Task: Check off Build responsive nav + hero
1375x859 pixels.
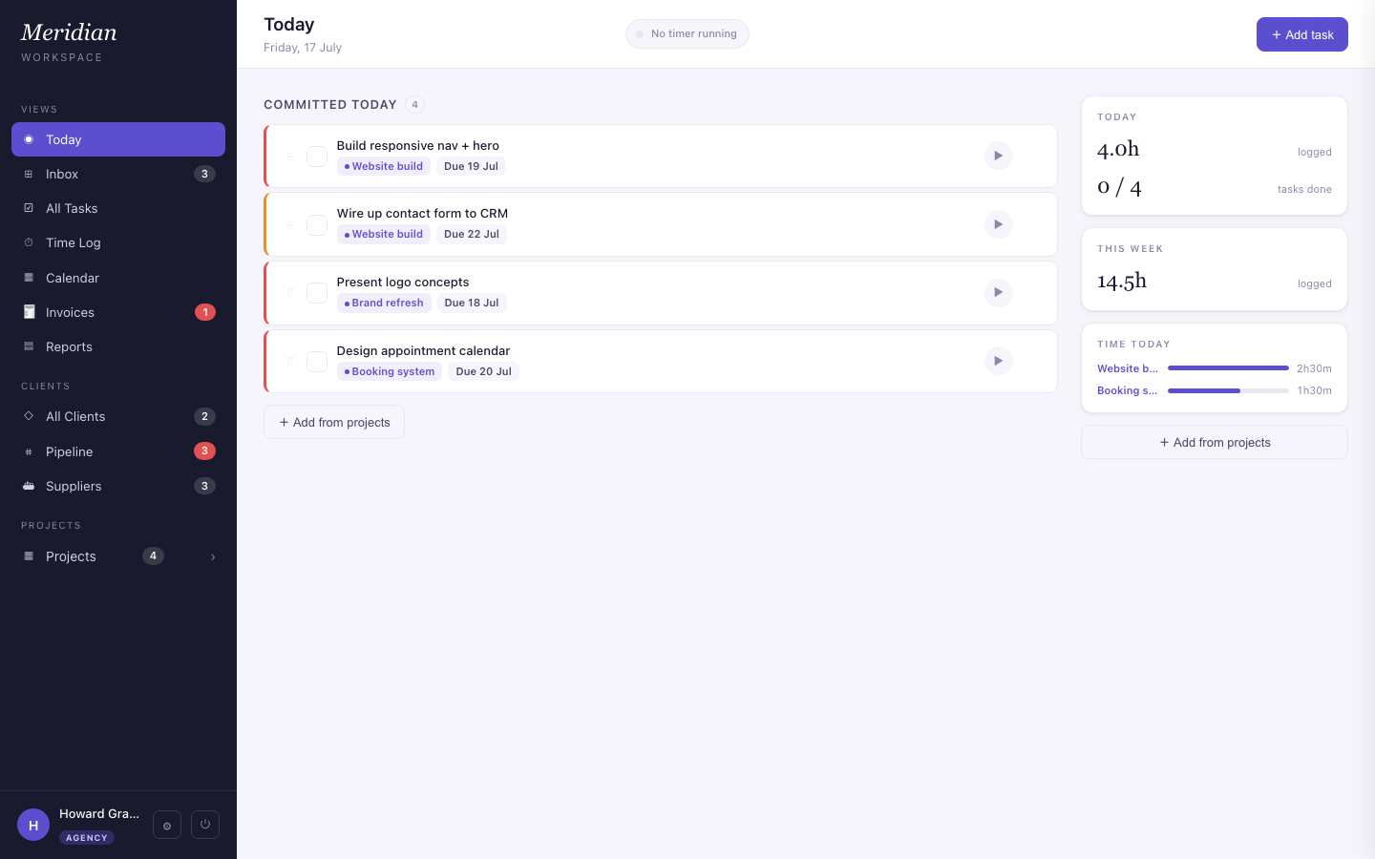Action: pos(317,157)
